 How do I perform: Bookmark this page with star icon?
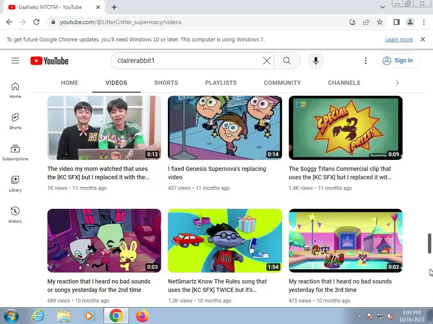click(380, 22)
